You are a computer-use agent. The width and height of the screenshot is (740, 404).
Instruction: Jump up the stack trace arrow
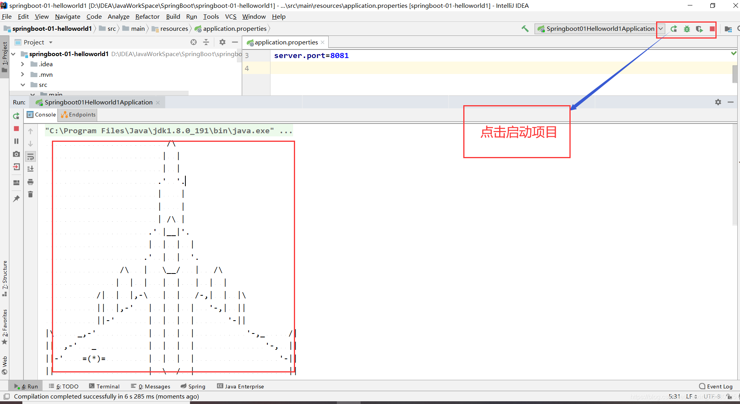tap(30, 131)
